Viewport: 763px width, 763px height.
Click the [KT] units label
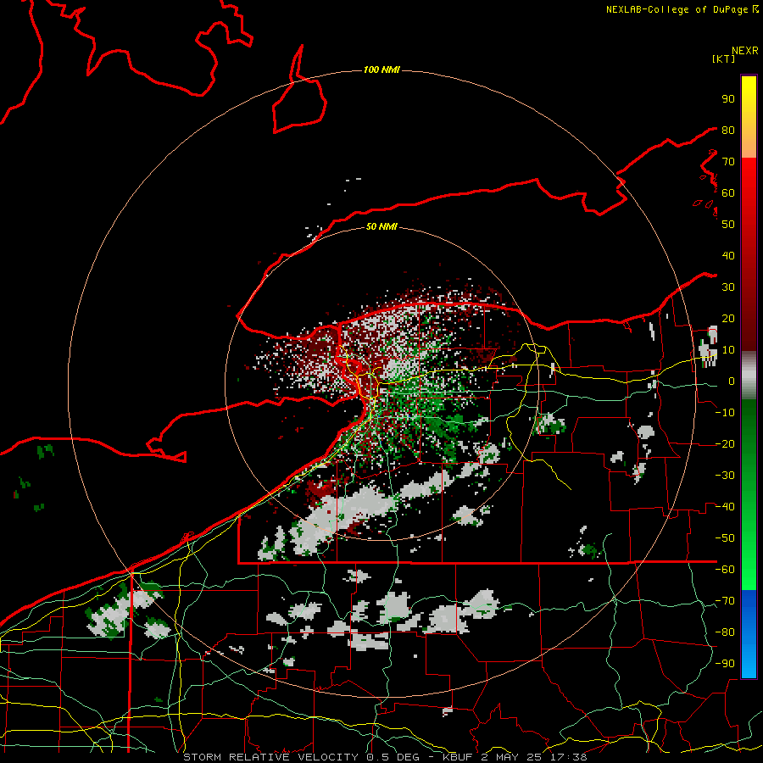coord(724,58)
